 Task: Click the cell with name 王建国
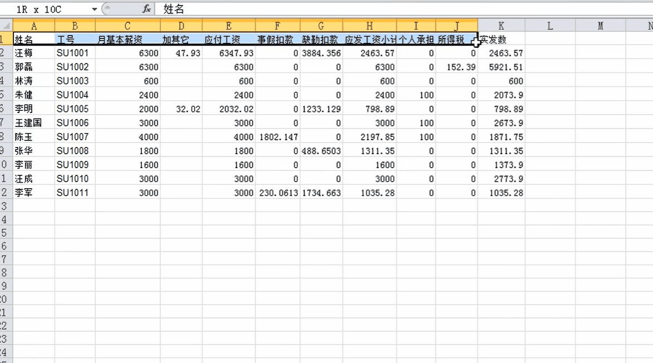(33, 123)
